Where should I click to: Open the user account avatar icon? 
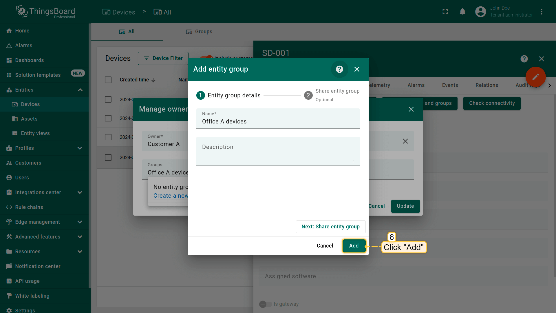pos(480,12)
